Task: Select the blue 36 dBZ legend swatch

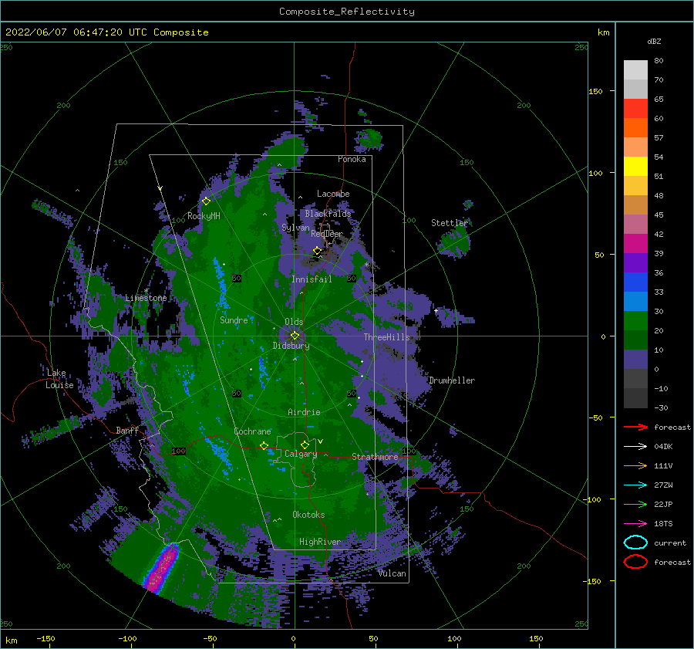Action: [x=635, y=282]
